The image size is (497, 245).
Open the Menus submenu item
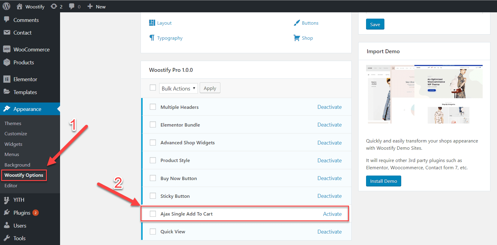(12, 154)
